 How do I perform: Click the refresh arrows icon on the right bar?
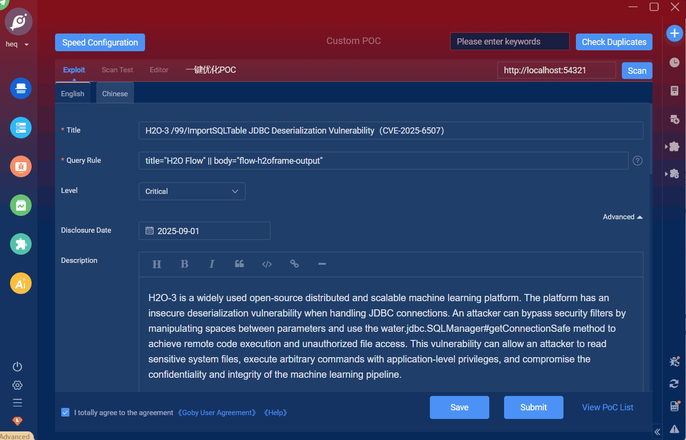pyautogui.click(x=674, y=384)
